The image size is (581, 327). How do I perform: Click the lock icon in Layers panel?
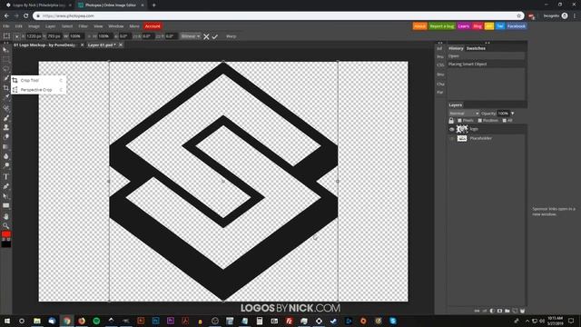[x=451, y=121]
